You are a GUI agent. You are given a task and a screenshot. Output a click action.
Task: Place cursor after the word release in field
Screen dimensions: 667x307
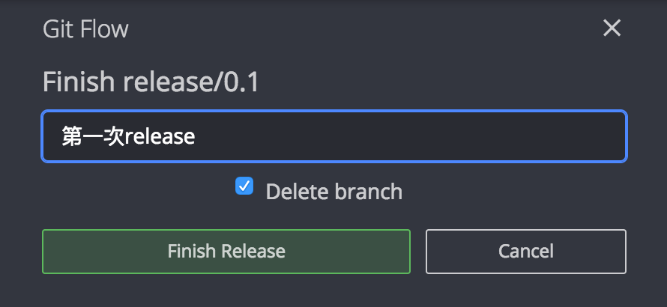tap(196, 137)
